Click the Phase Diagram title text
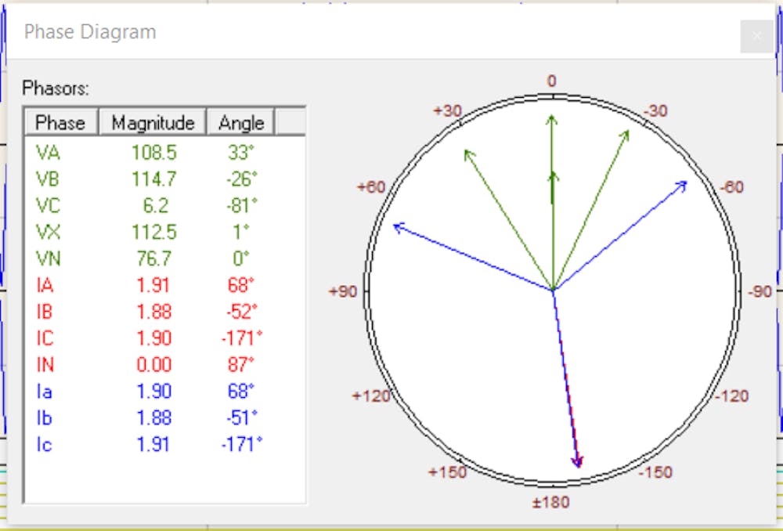This screenshot has height=531, width=783. click(x=90, y=31)
